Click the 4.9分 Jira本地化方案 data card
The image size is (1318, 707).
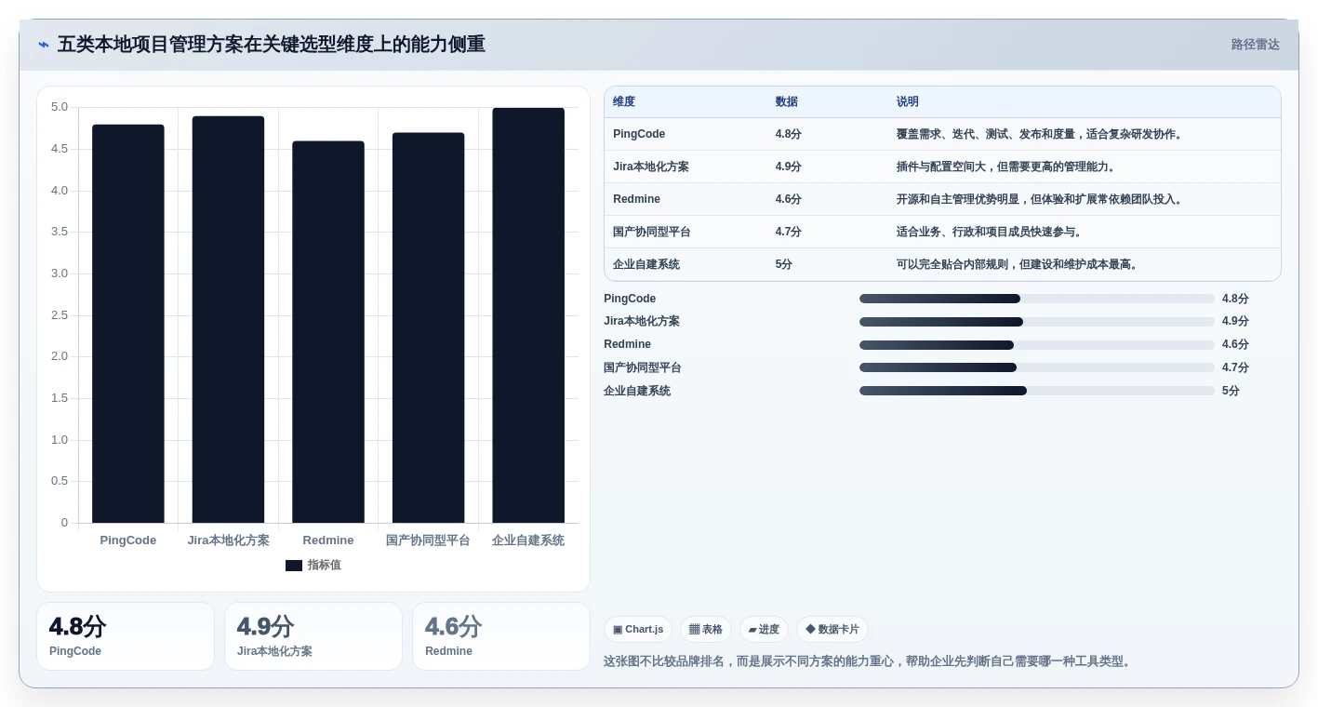point(313,636)
